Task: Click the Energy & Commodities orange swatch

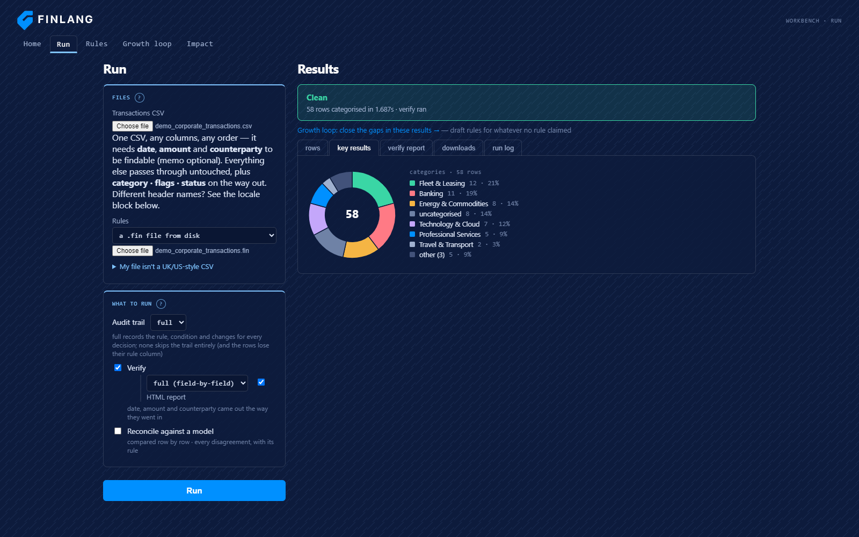Action: [412, 204]
